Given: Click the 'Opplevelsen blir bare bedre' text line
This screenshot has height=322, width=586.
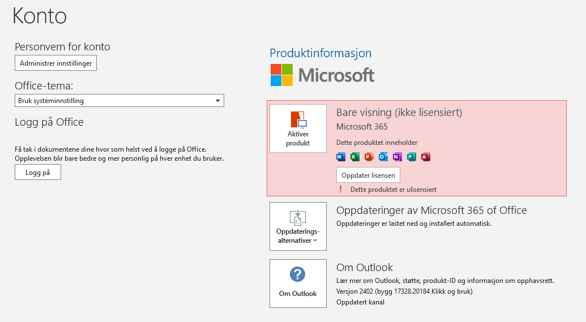Looking at the screenshot, I should tap(119, 158).
